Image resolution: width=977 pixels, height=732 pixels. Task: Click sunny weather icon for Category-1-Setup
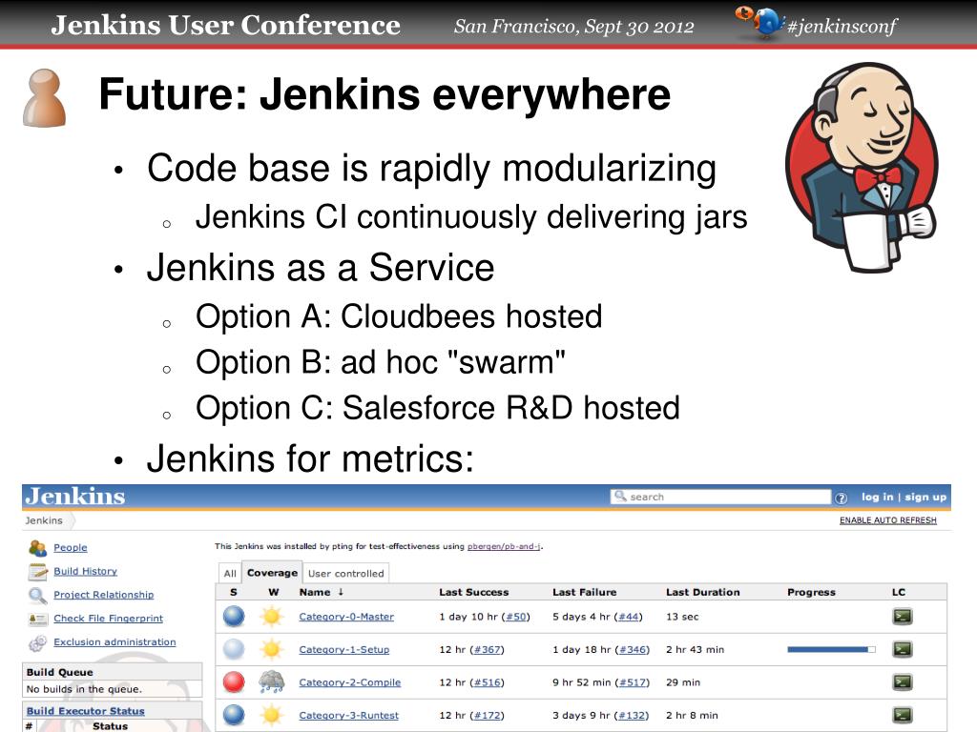(272, 649)
